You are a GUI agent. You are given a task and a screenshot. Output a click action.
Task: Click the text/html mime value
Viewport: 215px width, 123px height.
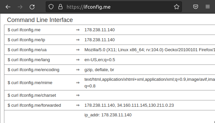150,82
